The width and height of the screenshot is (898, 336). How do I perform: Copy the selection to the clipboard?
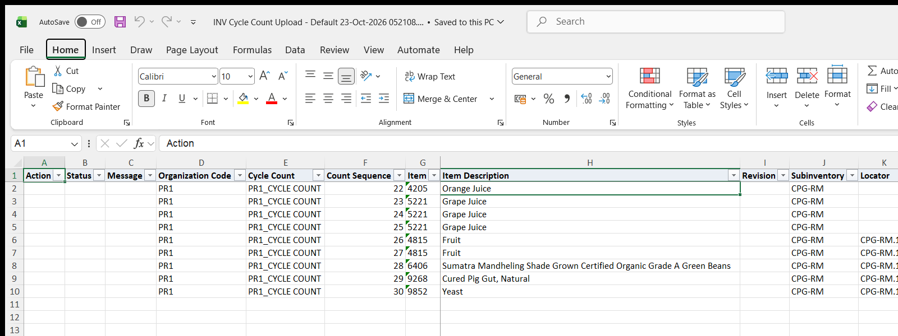70,89
